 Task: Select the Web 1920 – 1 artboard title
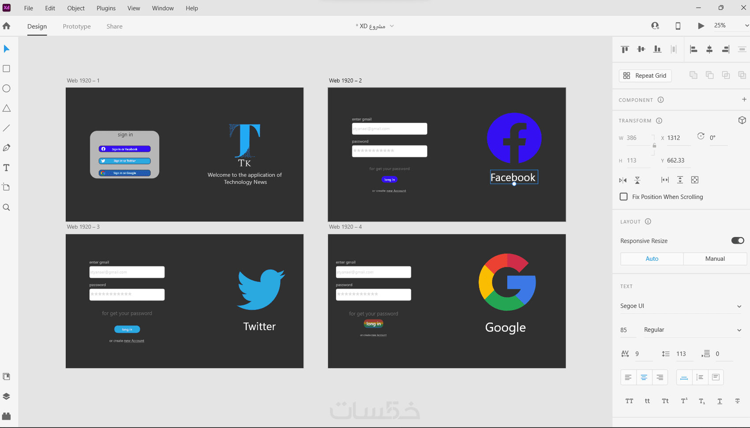tap(83, 80)
